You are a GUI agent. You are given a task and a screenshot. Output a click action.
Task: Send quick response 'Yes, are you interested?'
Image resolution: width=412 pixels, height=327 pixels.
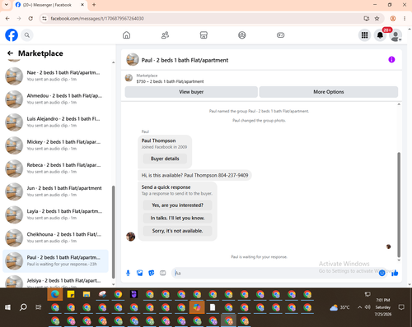point(177,205)
